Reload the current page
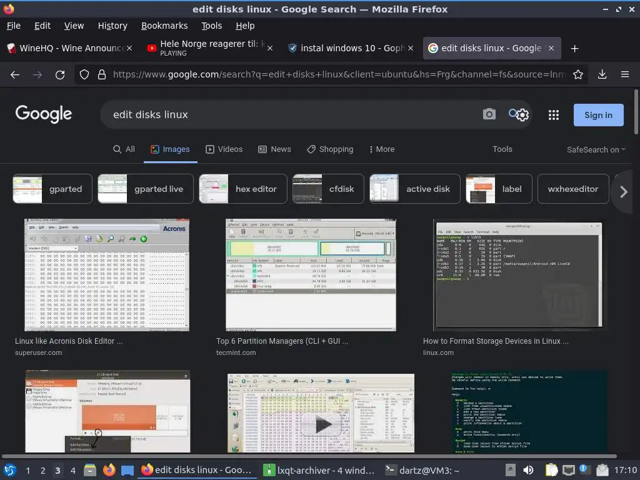Image resolution: width=640 pixels, height=480 pixels. tap(60, 75)
